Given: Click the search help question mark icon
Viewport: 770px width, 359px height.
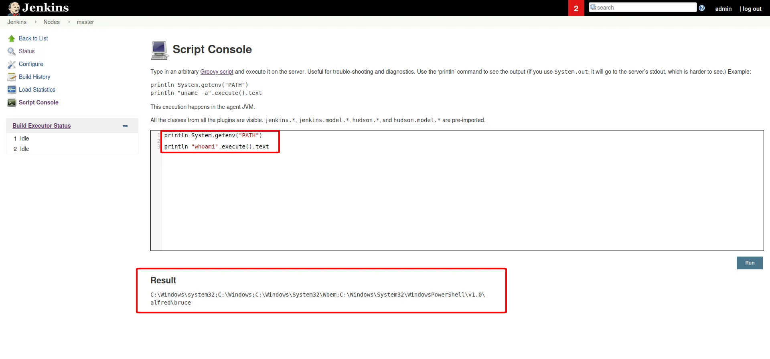Looking at the screenshot, I should 702,8.
